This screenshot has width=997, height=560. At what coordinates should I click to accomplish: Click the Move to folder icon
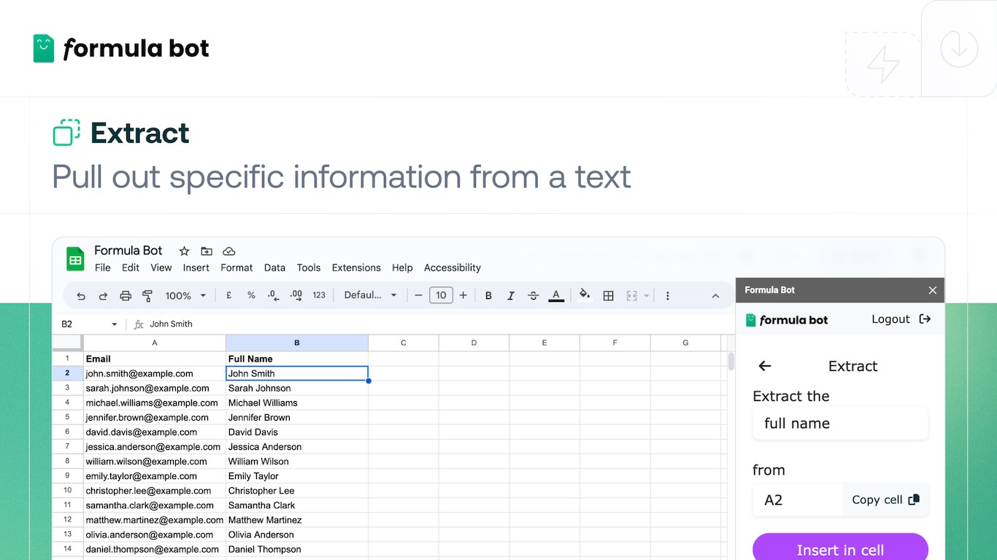click(x=207, y=251)
